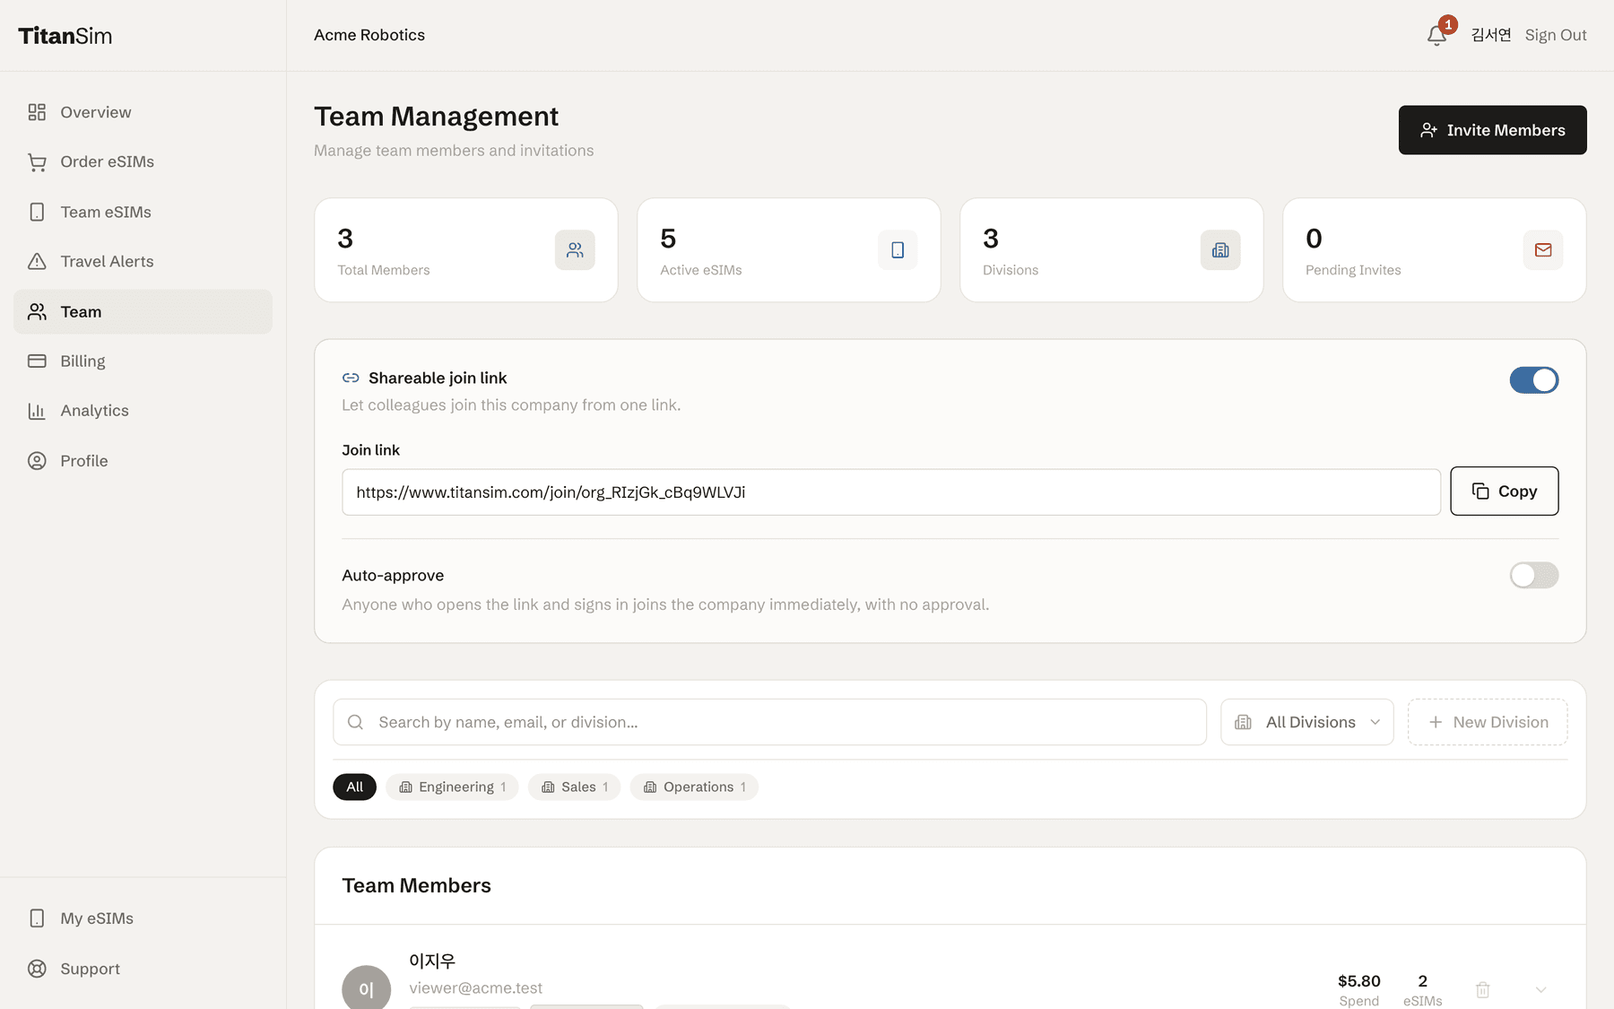Click the Acme Robotics company name
This screenshot has width=1614, height=1009.
(369, 35)
